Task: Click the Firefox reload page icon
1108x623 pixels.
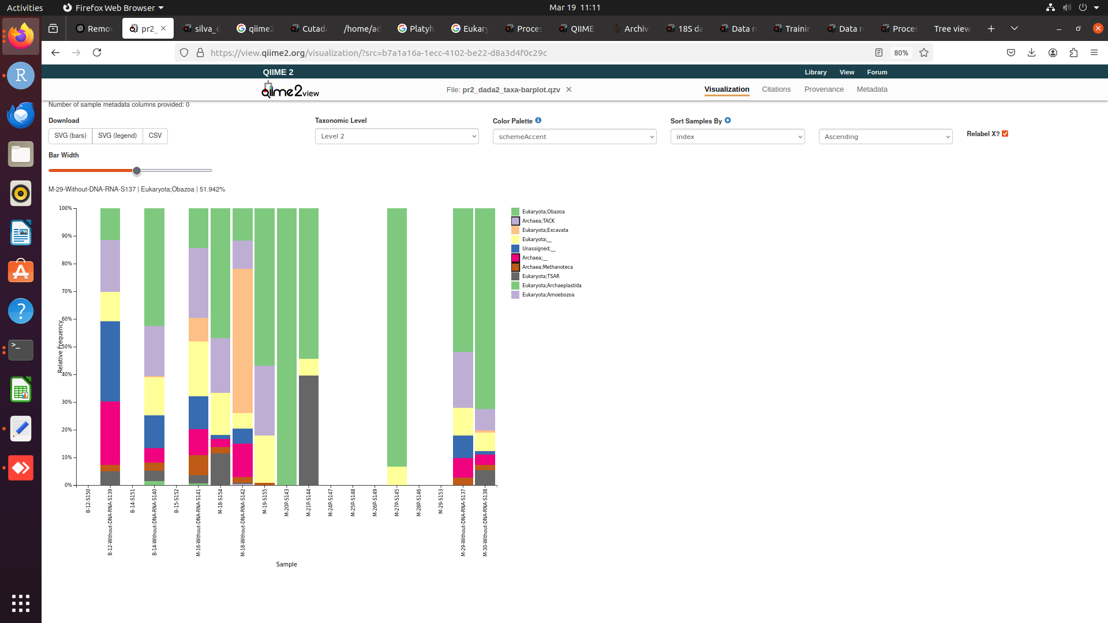Action: pyautogui.click(x=97, y=52)
